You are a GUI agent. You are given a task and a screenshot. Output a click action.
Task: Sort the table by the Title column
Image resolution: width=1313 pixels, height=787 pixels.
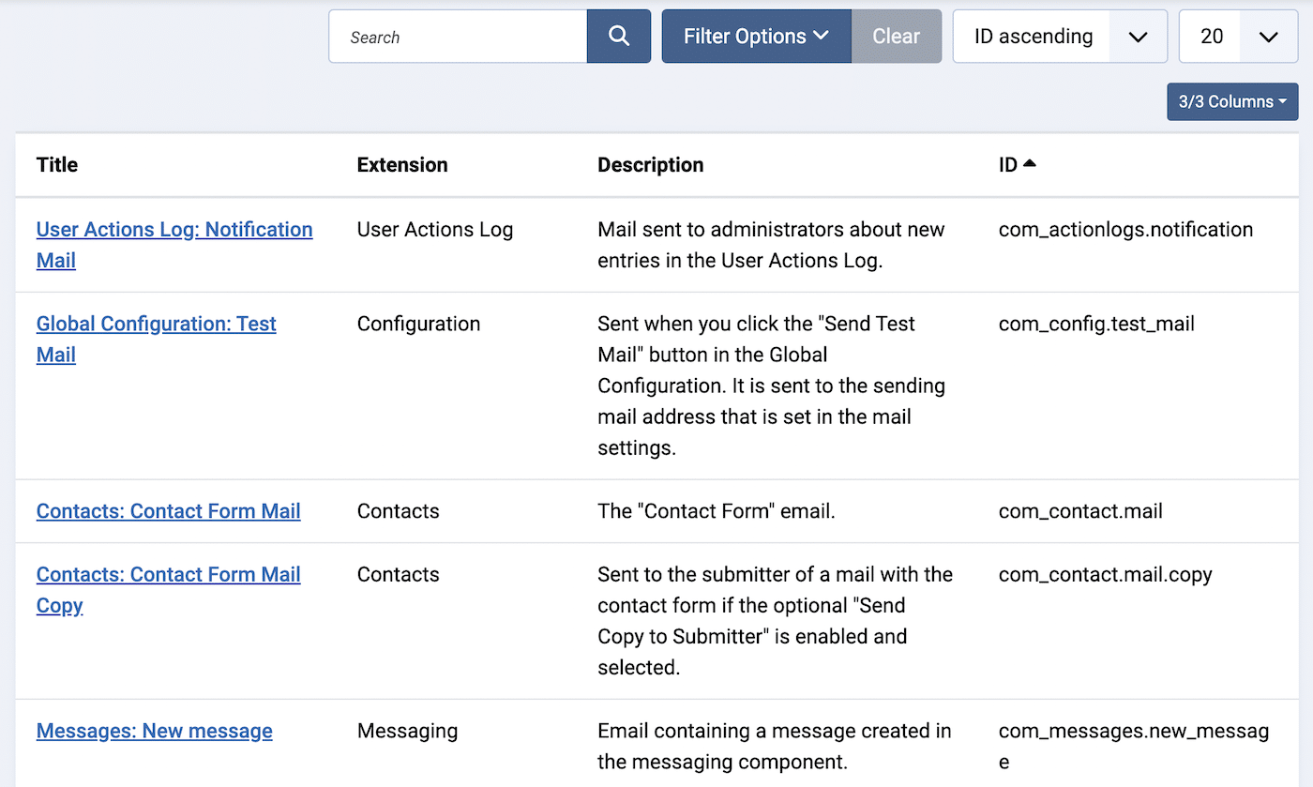[x=56, y=164]
